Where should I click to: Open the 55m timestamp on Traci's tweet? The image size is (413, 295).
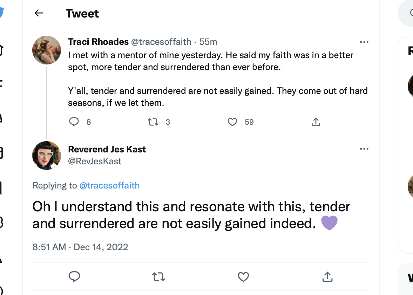208,42
